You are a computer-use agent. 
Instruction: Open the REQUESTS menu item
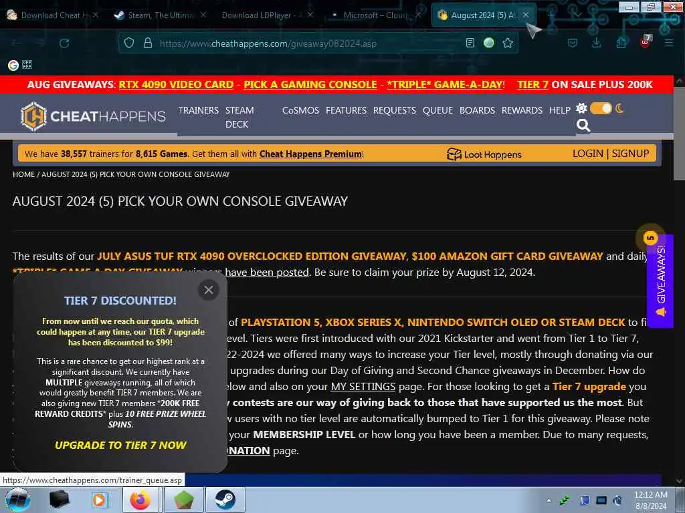[395, 110]
